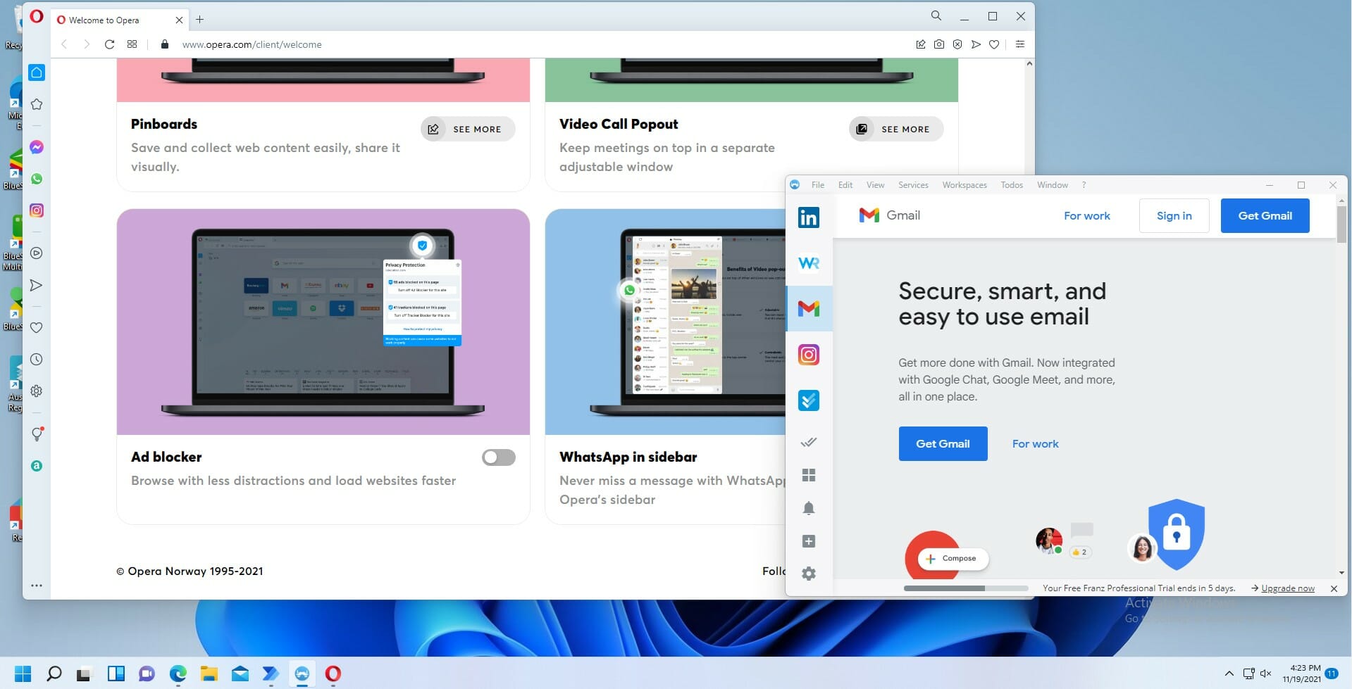This screenshot has height=689, width=1352.
Task: Open Messenger in Opera sidebar
Action: coord(37,147)
